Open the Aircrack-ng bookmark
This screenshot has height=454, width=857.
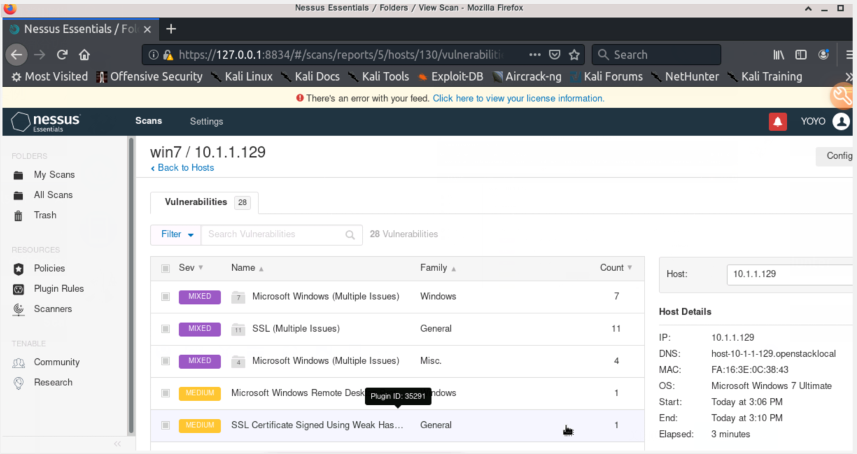pyautogui.click(x=527, y=76)
